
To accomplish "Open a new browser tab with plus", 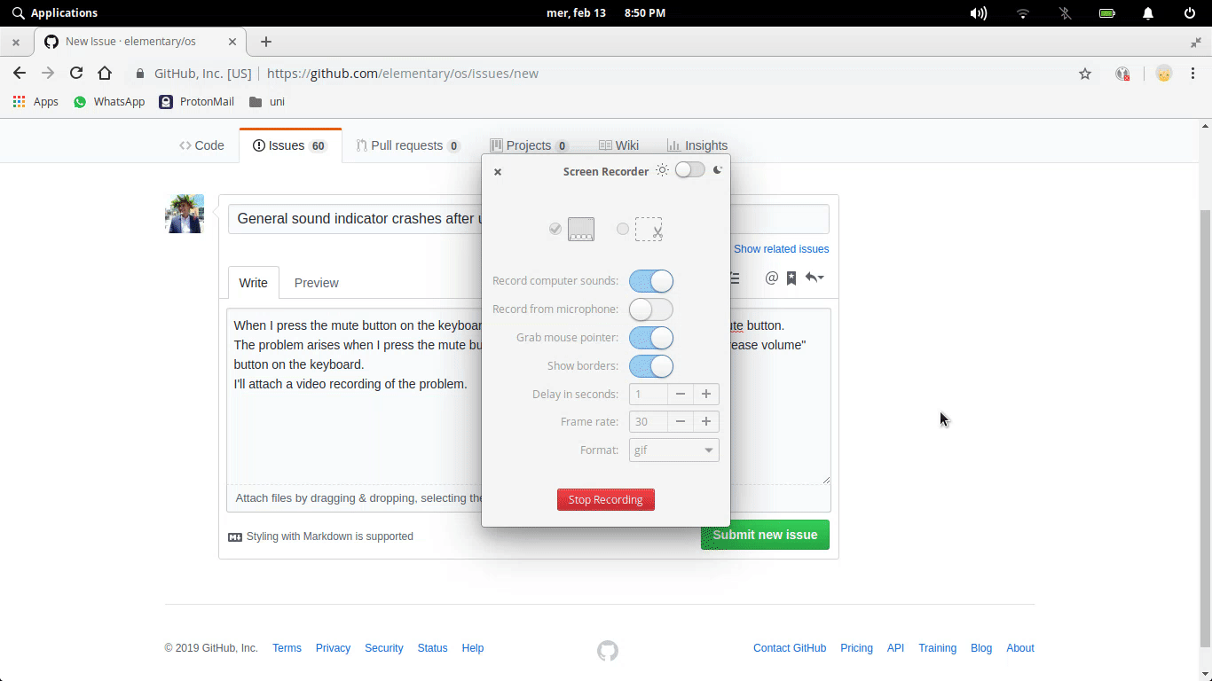I will click(x=266, y=42).
